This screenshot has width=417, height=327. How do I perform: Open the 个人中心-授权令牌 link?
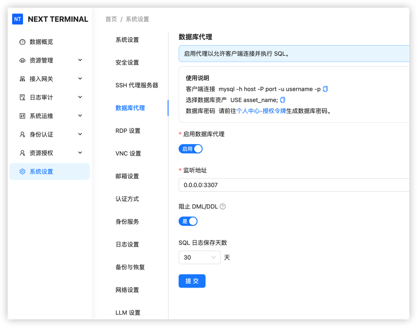pos(261,111)
